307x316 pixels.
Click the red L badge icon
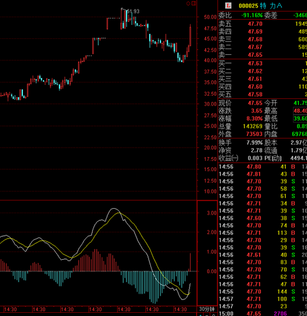click(228, 5)
